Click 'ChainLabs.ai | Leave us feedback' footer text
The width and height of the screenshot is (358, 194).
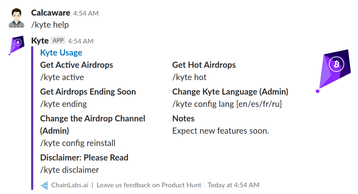tap(126, 185)
